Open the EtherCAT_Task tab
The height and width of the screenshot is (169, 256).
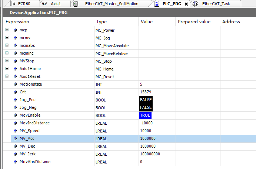click(216, 4)
